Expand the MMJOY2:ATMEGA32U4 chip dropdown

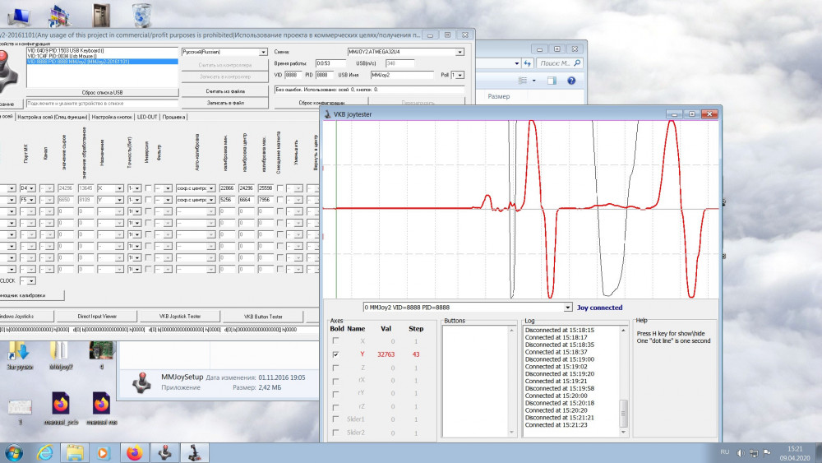[459, 52]
